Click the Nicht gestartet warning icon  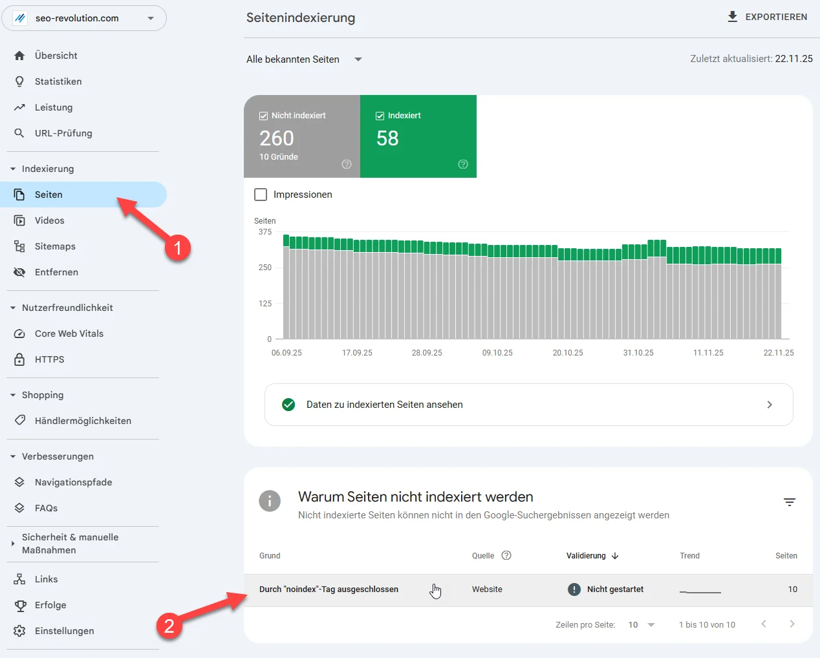pyautogui.click(x=574, y=589)
